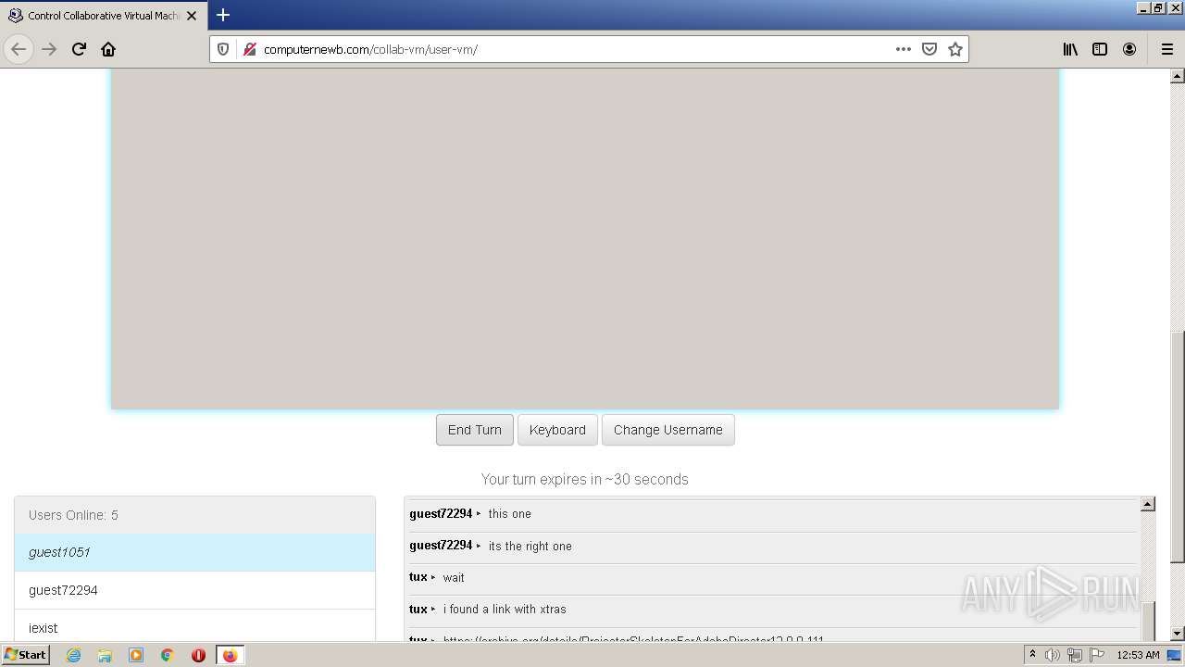This screenshot has width=1185, height=667.
Task: Bookmark this page with the star
Action: coord(955,49)
